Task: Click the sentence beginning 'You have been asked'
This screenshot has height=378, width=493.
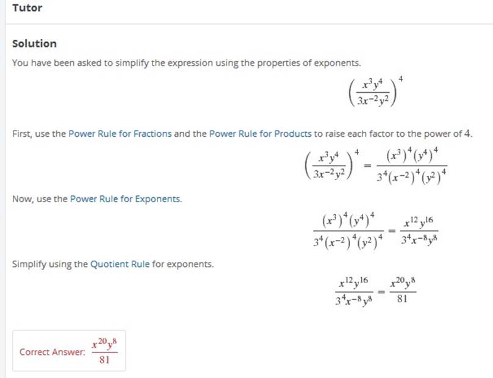Action: click(x=187, y=63)
